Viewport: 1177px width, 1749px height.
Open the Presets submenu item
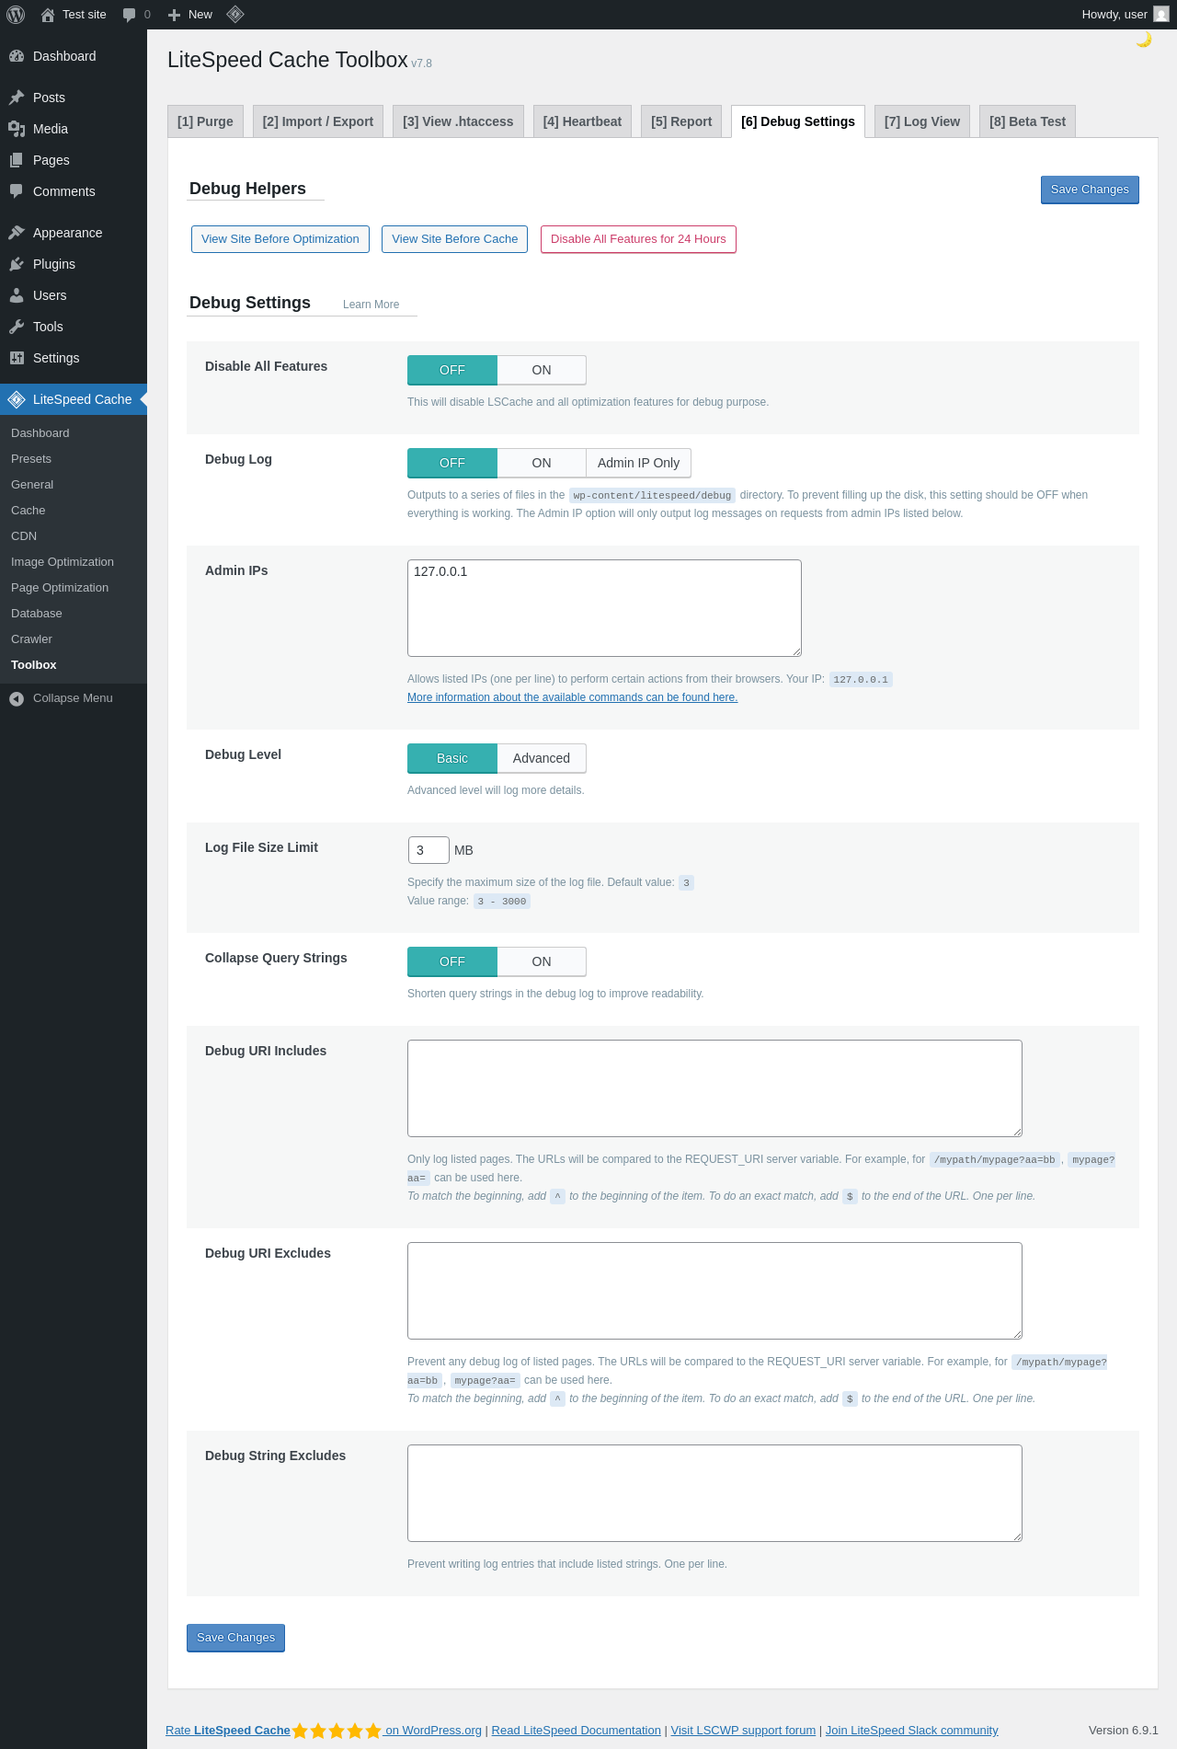[x=31, y=459]
